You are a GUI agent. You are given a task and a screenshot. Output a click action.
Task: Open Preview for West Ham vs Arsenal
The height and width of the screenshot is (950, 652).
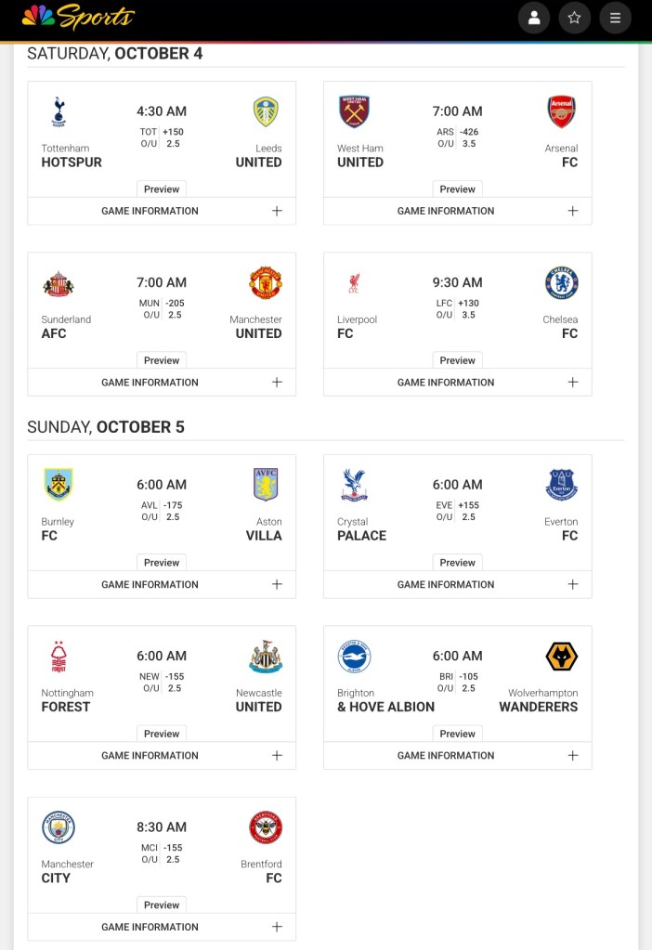[457, 189]
